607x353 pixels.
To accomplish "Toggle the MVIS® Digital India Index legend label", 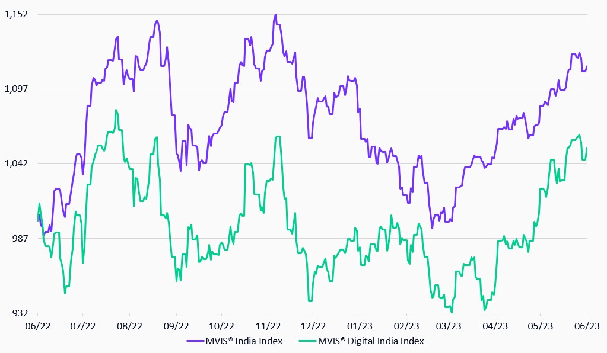I will [x=371, y=341].
